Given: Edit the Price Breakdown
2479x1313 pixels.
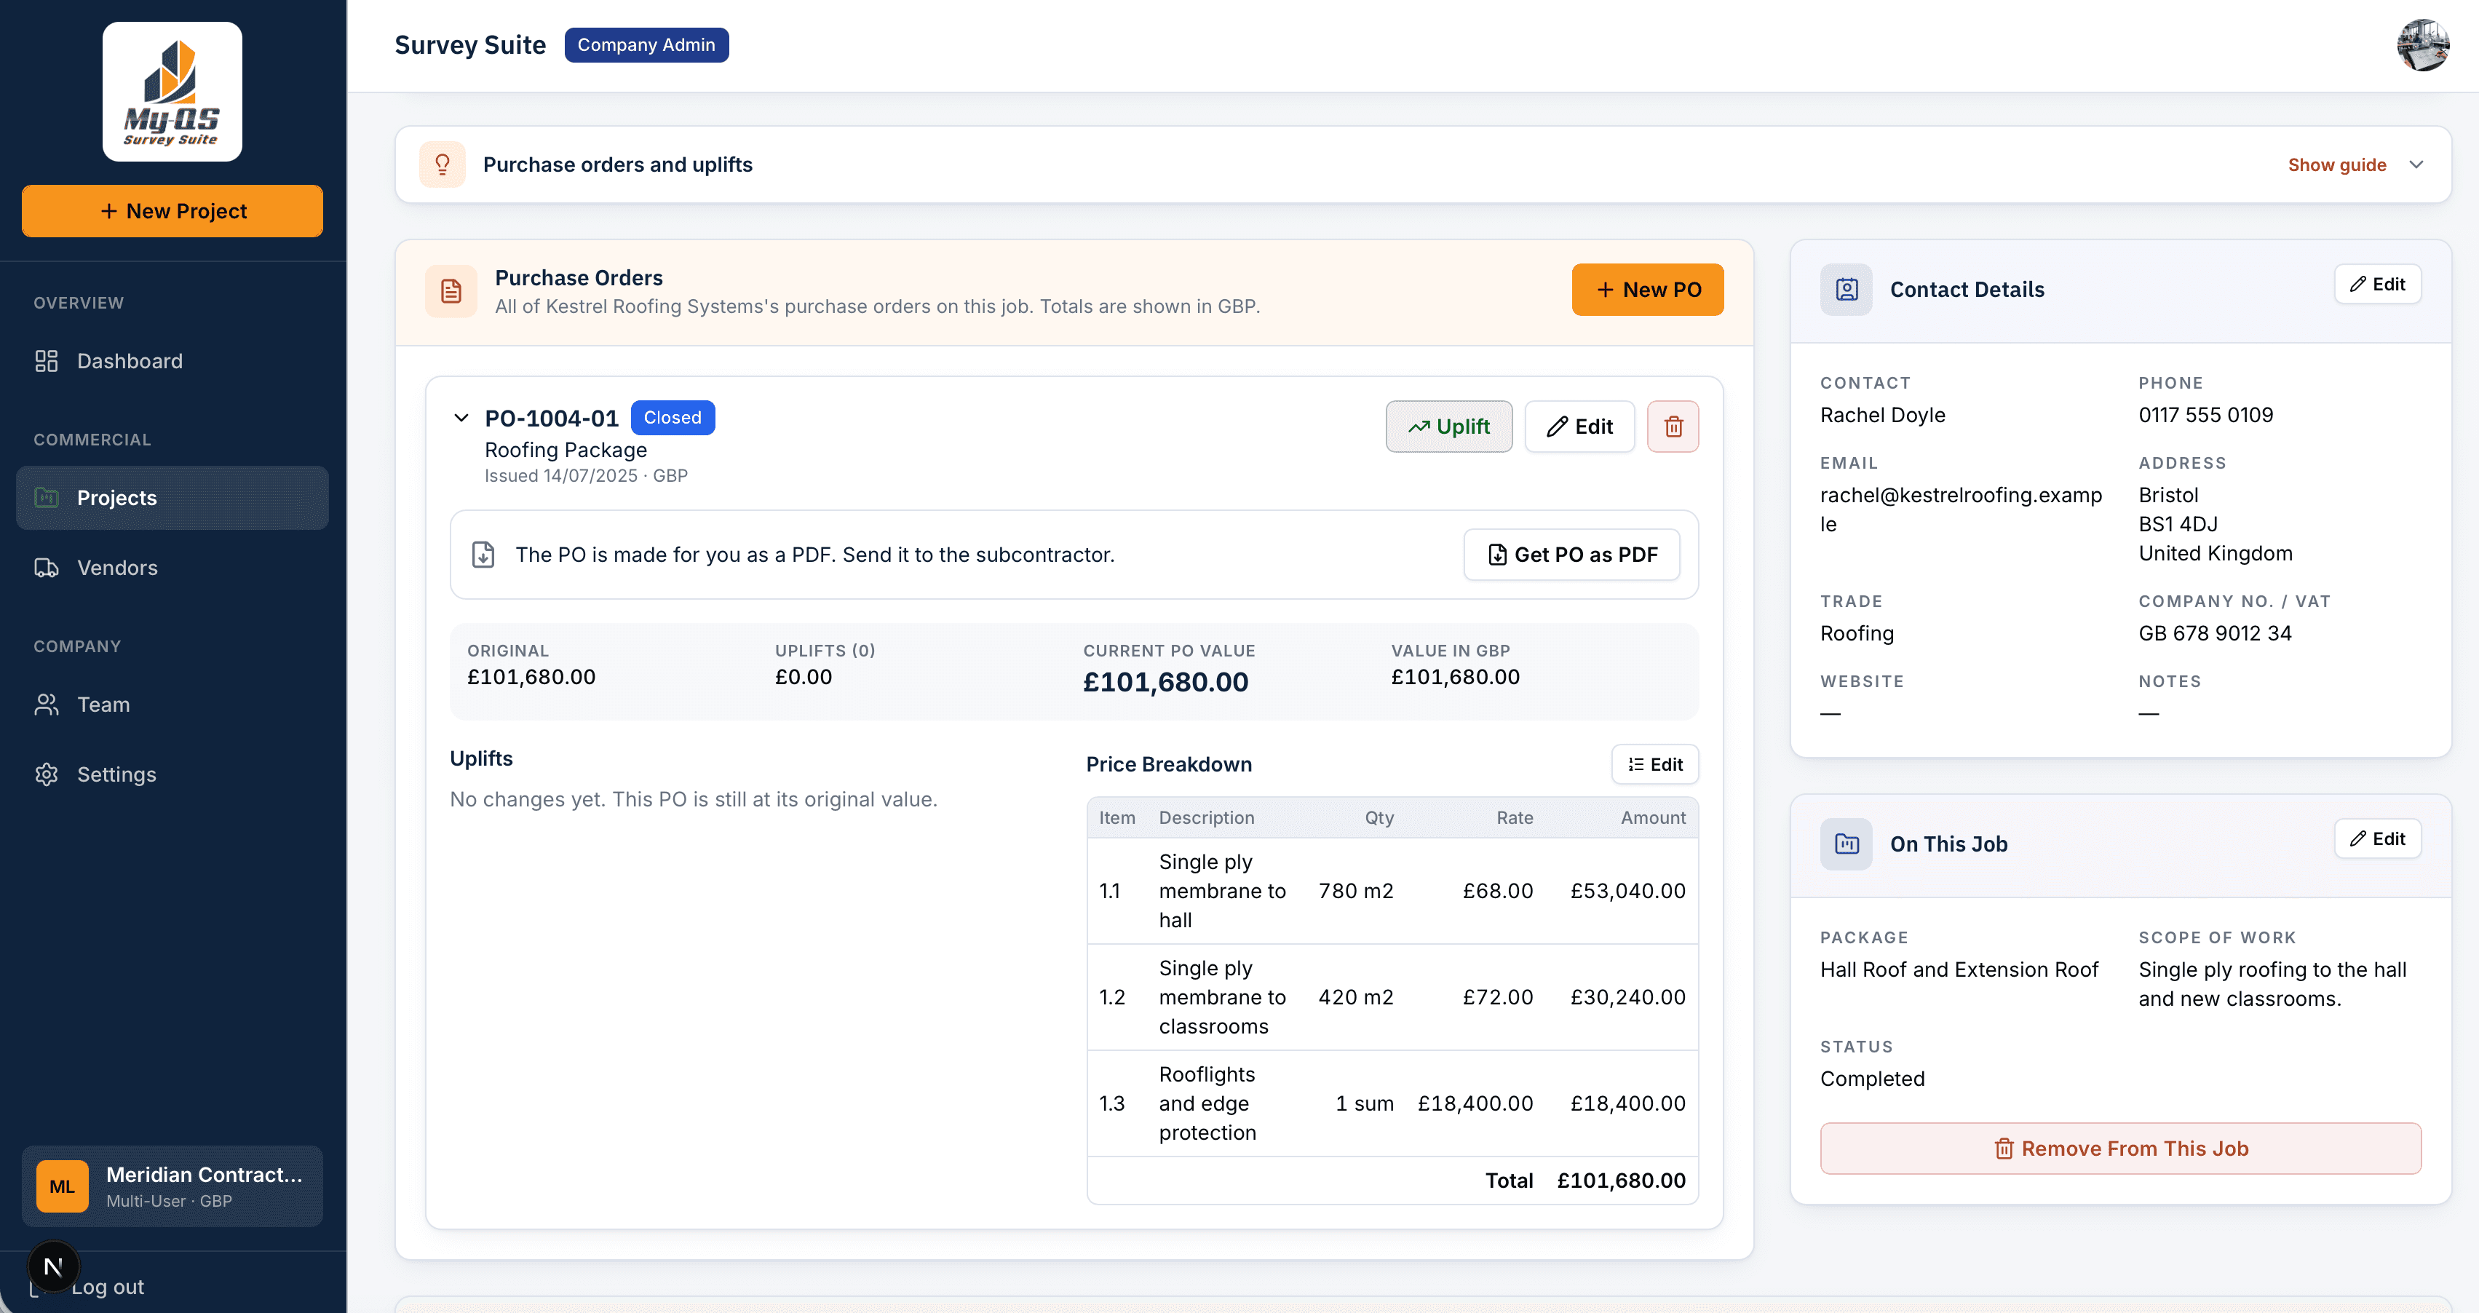Looking at the screenshot, I should (1654, 764).
